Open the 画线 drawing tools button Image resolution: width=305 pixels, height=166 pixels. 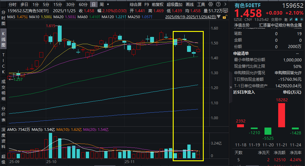tap(189, 4)
